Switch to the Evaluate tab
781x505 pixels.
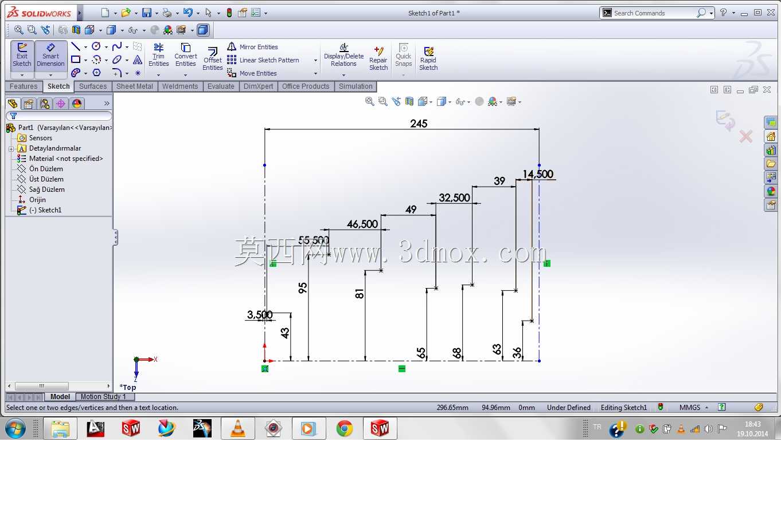pos(221,86)
